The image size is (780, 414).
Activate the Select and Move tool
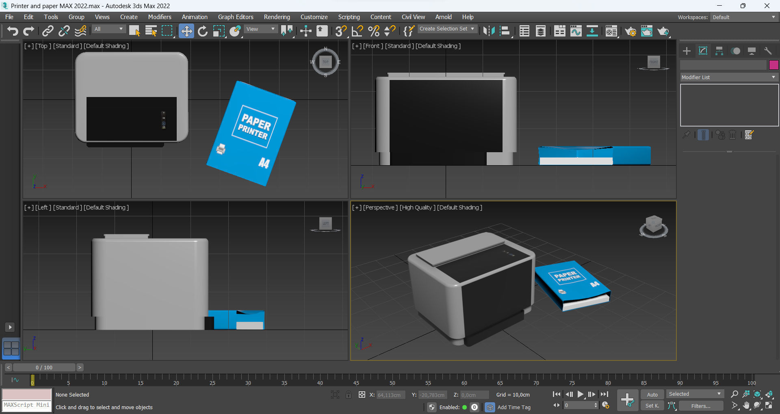pos(186,31)
